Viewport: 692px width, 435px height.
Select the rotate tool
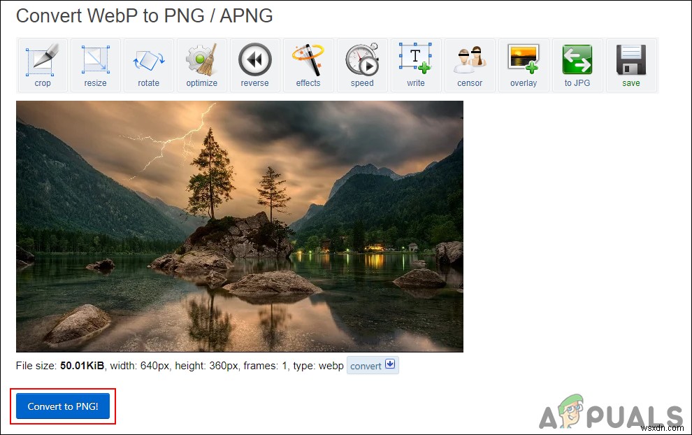(148, 64)
